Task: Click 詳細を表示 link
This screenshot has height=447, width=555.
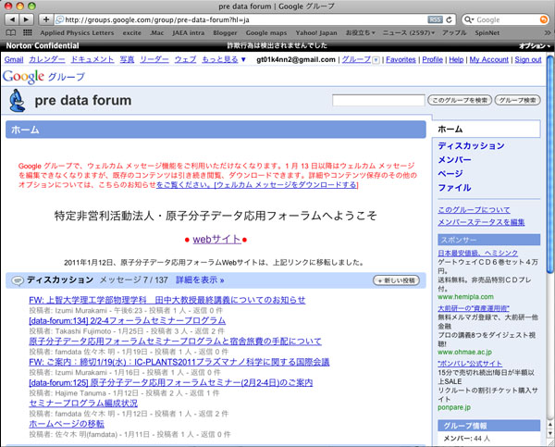Action: tap(200, 280)
